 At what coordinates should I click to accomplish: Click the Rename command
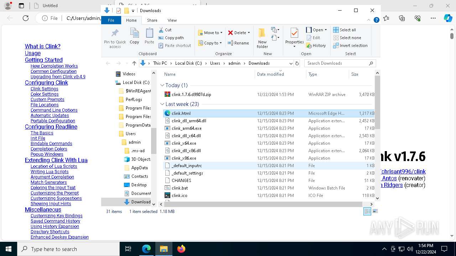pos(238,43)
